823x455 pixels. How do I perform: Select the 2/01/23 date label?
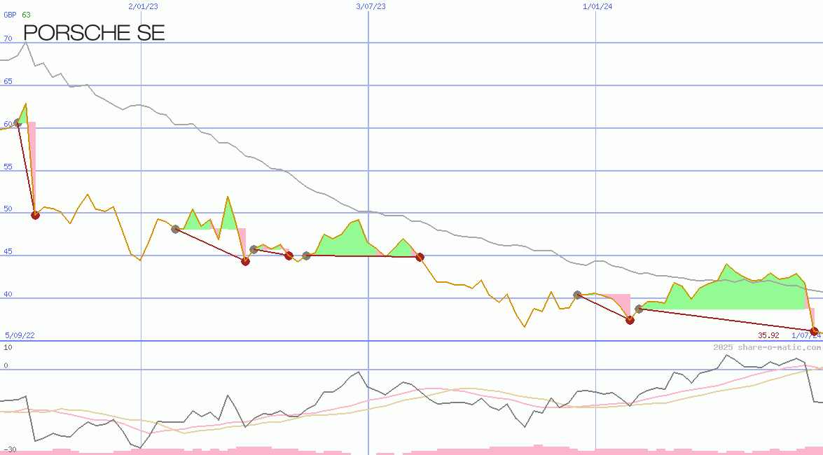tap(144, 6)
